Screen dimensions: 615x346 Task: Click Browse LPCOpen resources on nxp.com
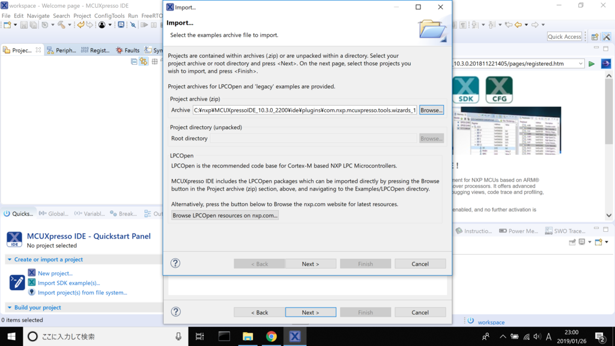point(225,216)
